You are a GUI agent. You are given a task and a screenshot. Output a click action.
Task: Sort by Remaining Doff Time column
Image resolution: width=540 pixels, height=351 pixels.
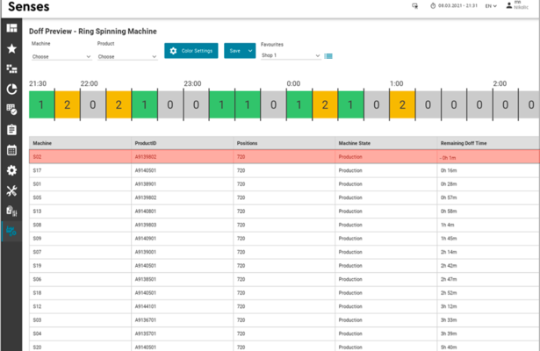point(464,142)
